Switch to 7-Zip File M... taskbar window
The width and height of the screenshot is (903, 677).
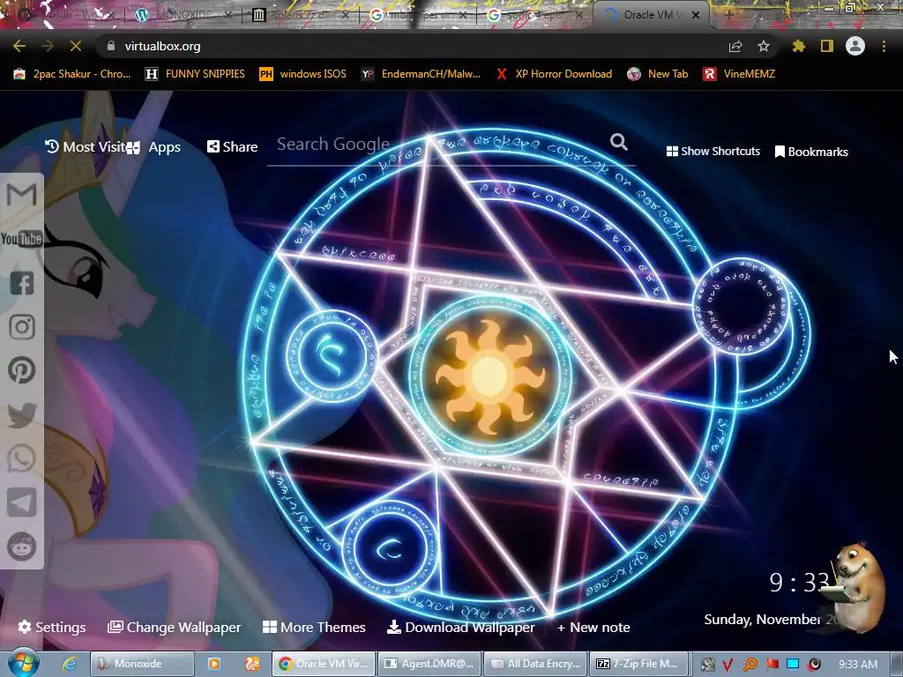click(x=640, y=664)
